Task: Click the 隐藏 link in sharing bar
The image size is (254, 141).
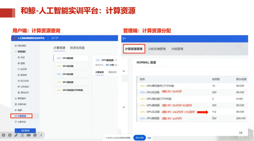Action: click(149, 138)
